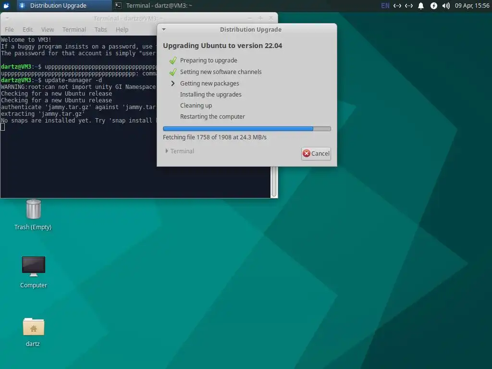
Task: Open the notifications bell icon
Action: click(x=421, y=6)
